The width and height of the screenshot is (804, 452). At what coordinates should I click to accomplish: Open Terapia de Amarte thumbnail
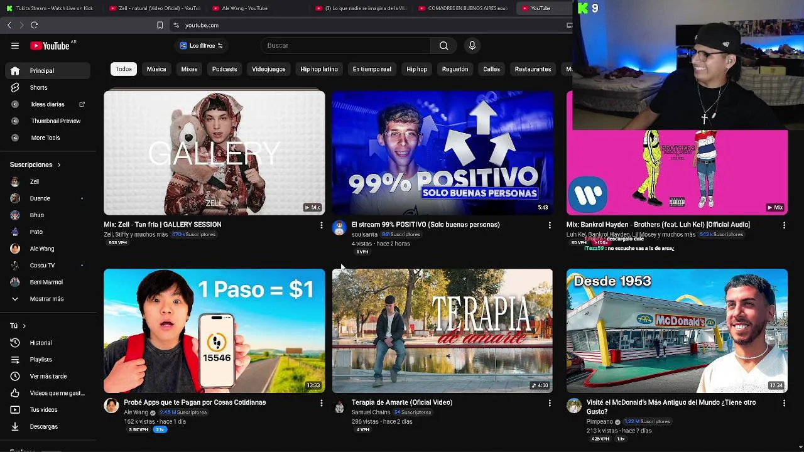442,331
